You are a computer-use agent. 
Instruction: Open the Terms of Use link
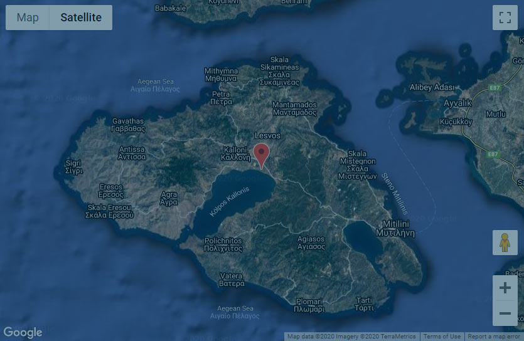point(442,337)
